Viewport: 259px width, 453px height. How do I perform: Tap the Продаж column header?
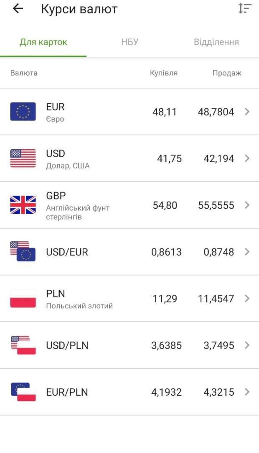pyautogui.click(x=227, y=73)
